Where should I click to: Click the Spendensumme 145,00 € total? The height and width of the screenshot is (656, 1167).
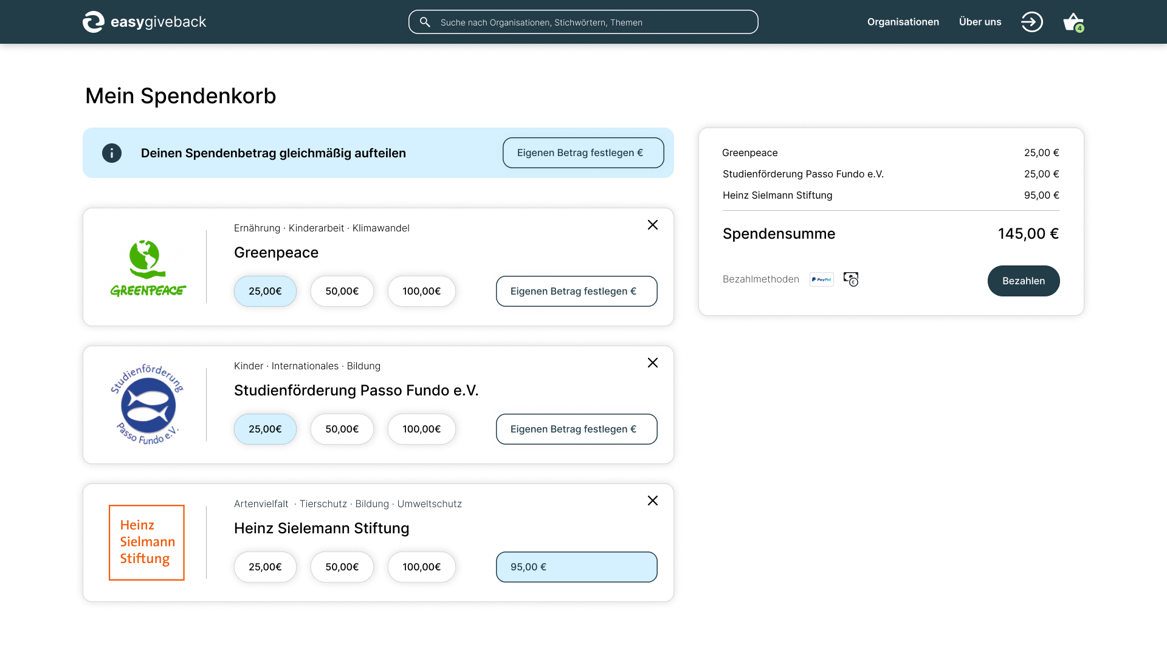(890, 234)
